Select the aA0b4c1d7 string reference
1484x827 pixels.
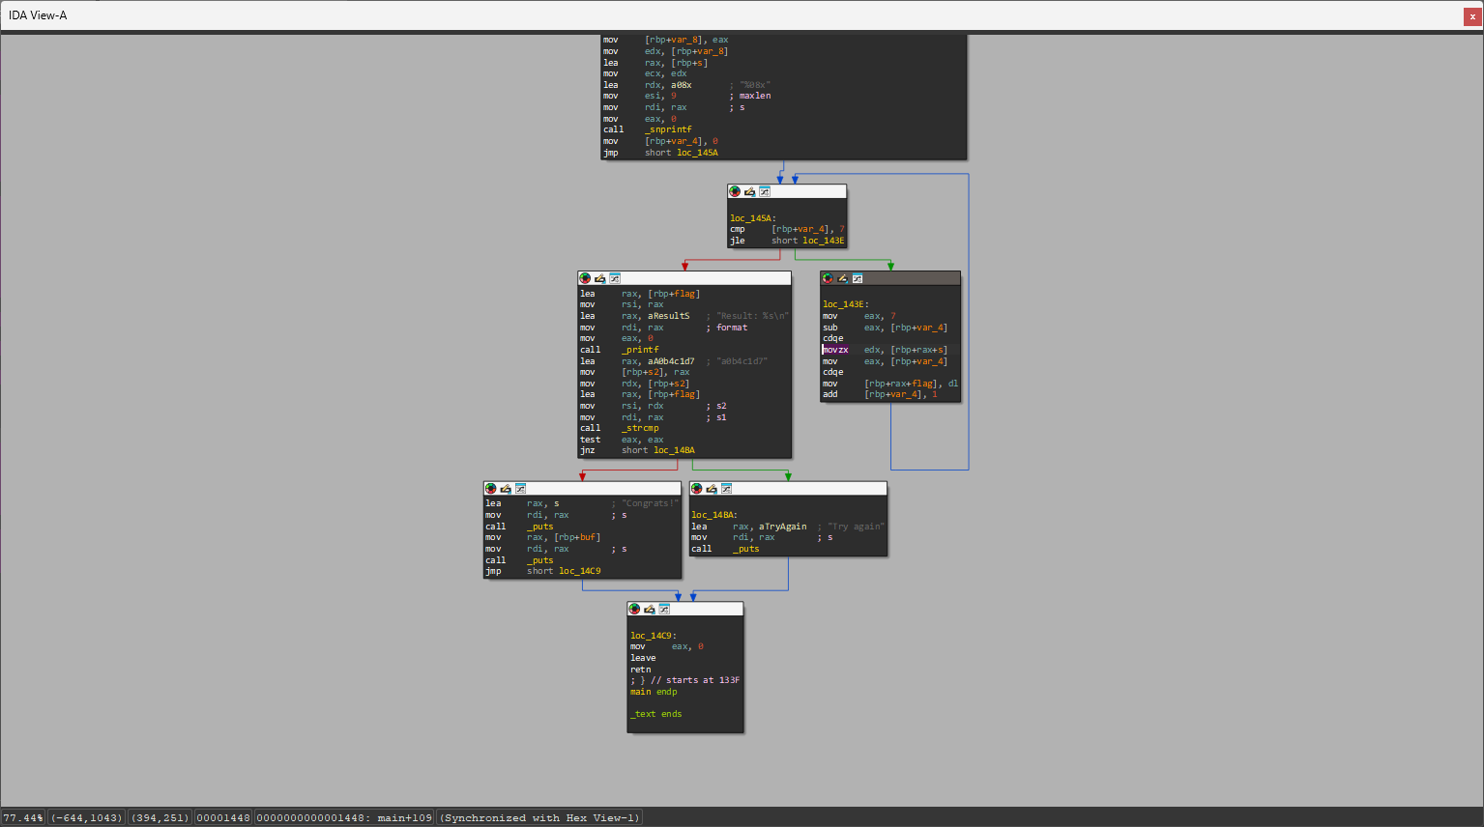(671, 361)
